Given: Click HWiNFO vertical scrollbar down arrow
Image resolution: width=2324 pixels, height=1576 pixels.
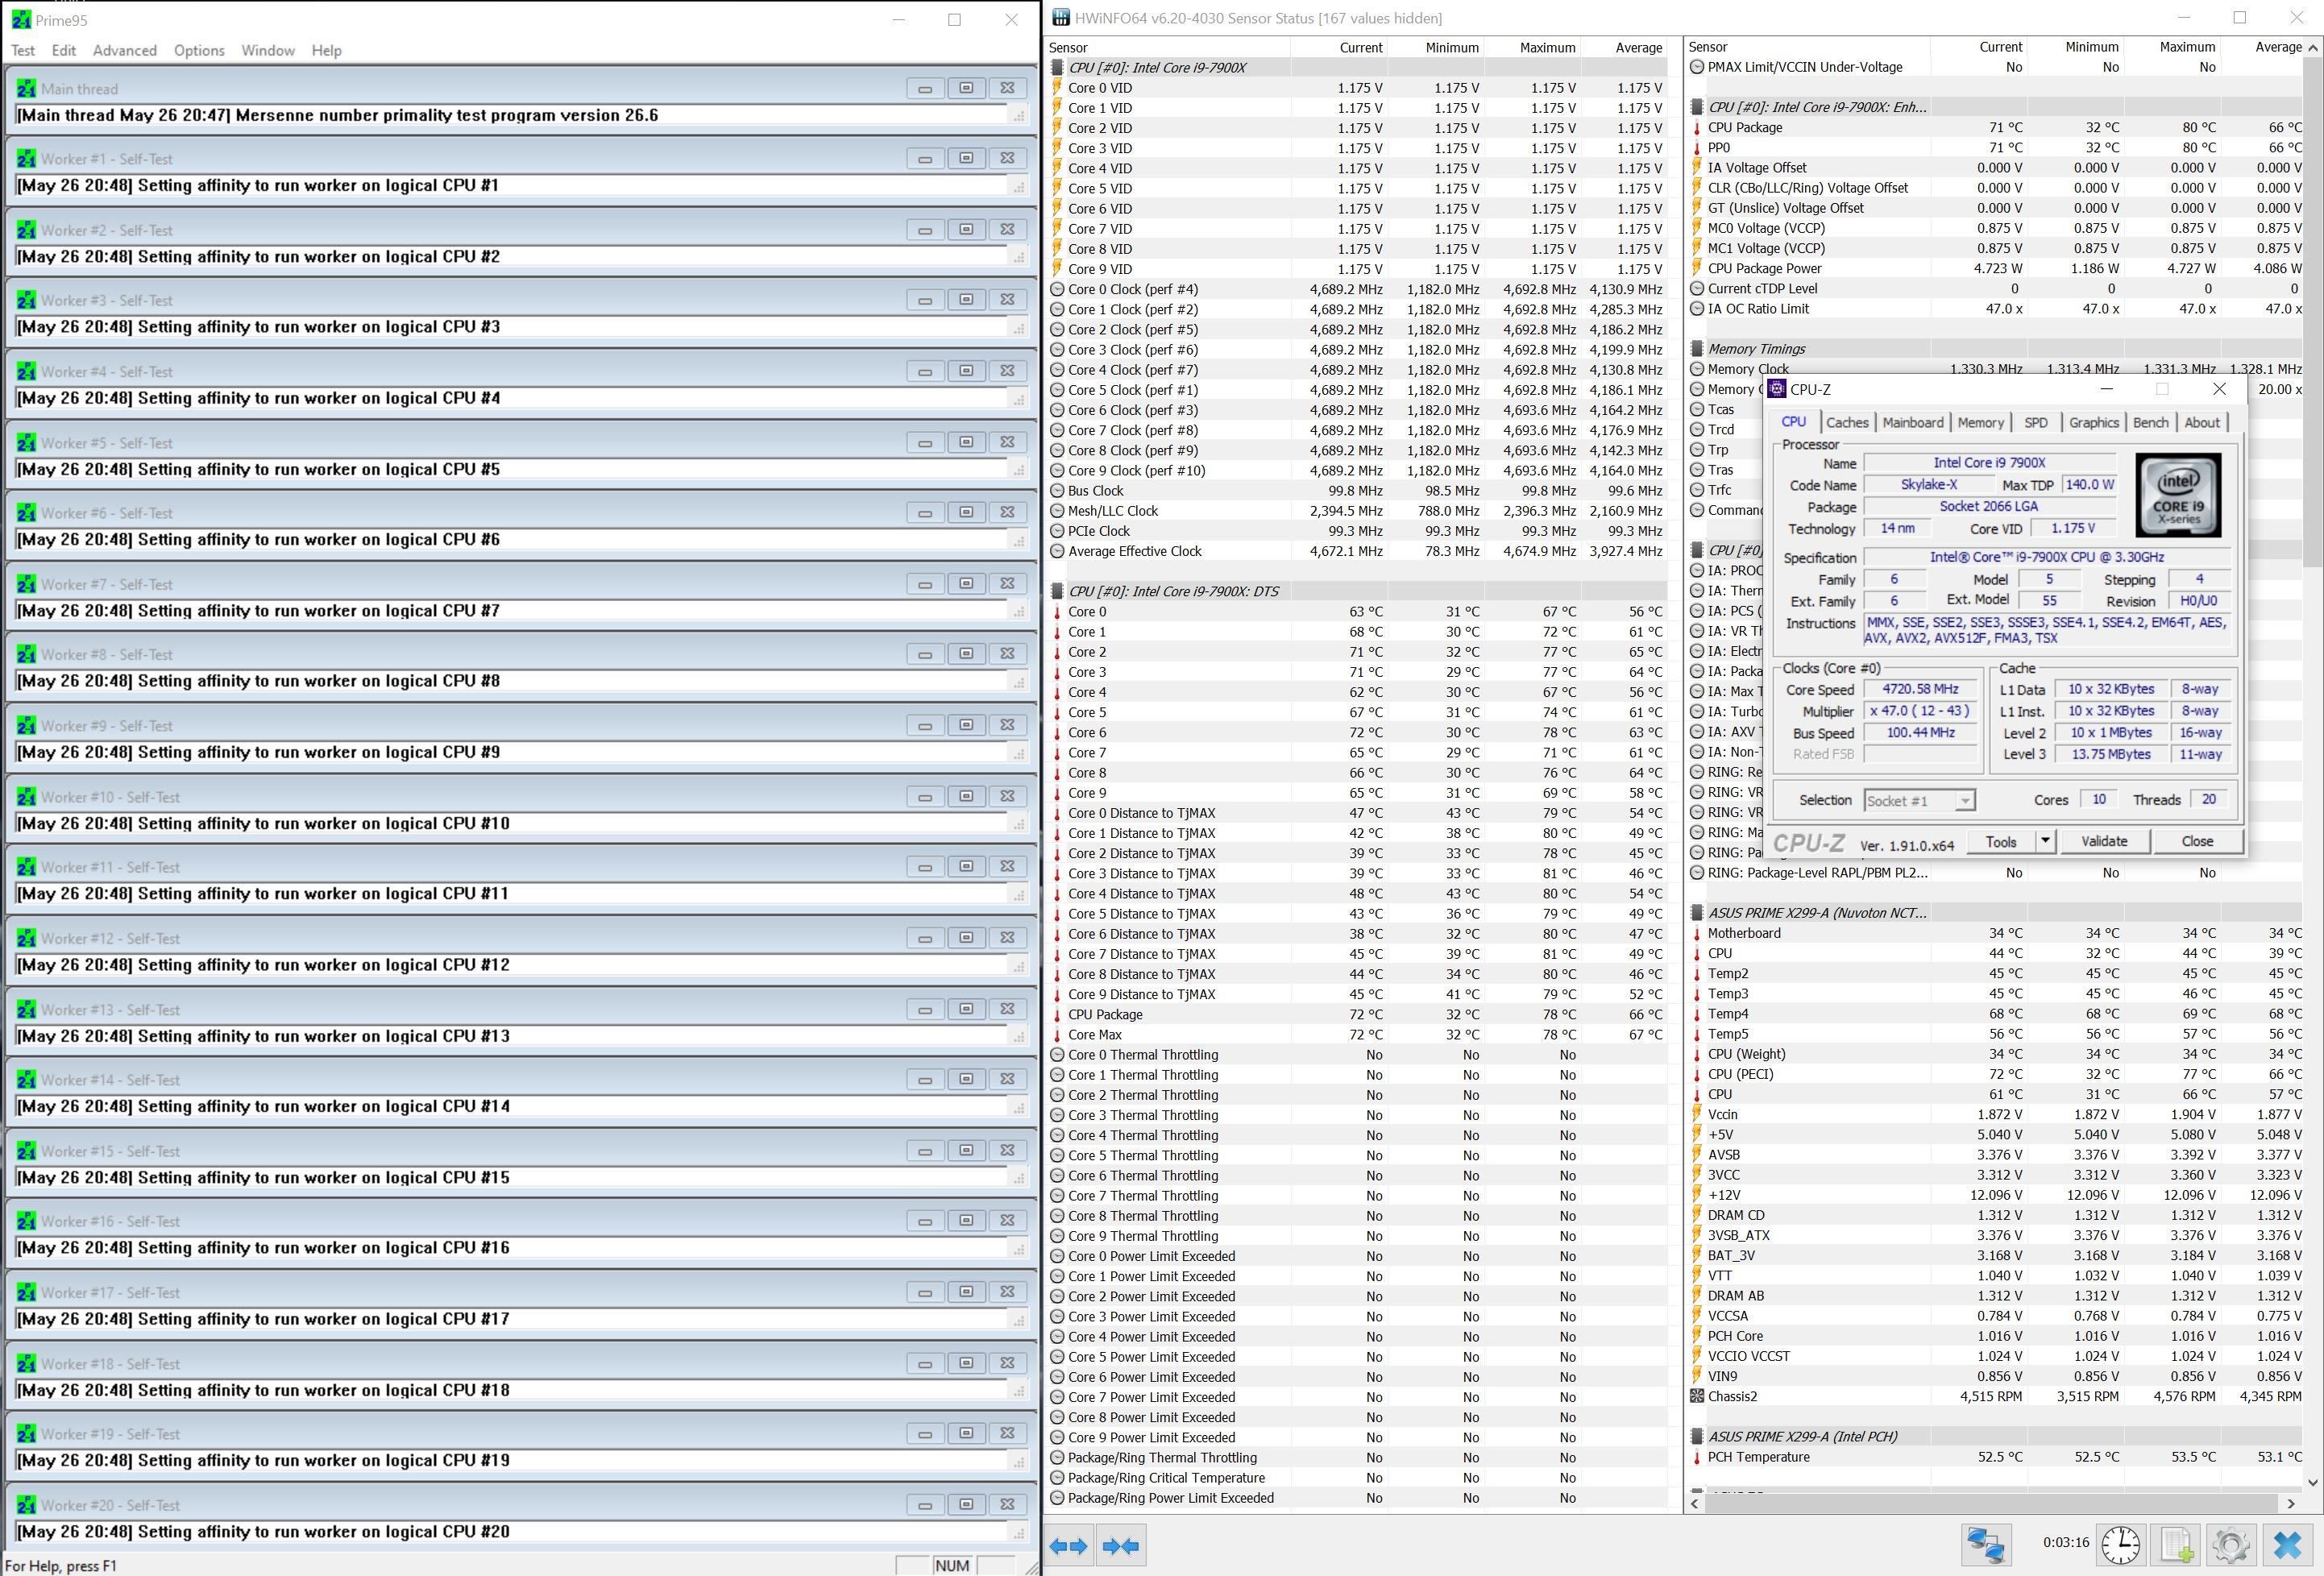Looking at the screenshot, I should tap(2312, 1482).
